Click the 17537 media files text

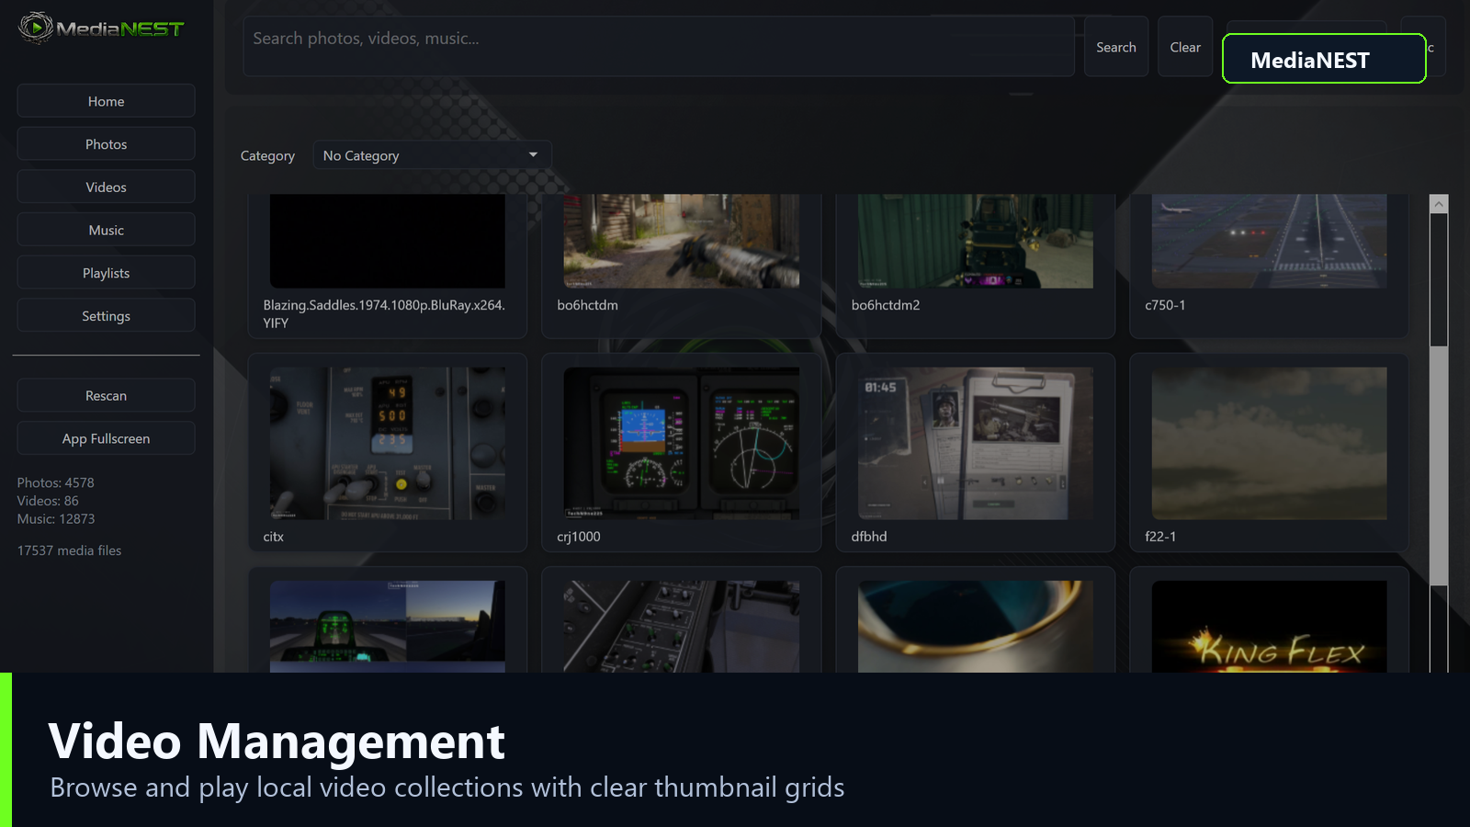point(69,550)
